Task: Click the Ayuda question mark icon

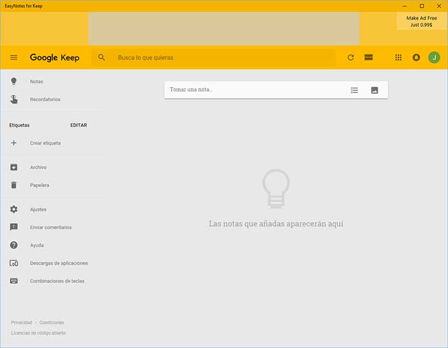Action: pos(13,245)
